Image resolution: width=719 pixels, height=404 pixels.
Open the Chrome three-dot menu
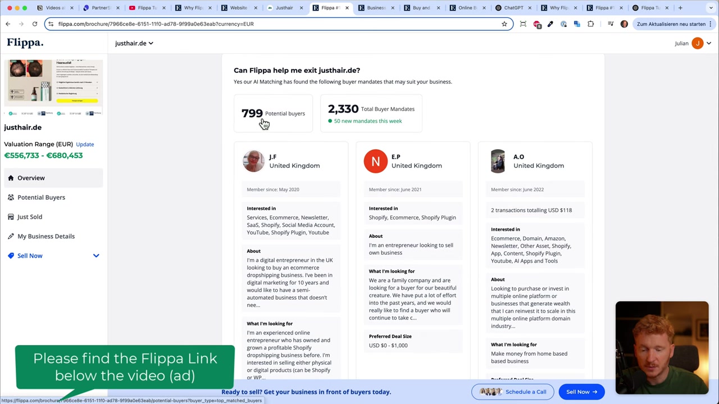tap(711, 24)
